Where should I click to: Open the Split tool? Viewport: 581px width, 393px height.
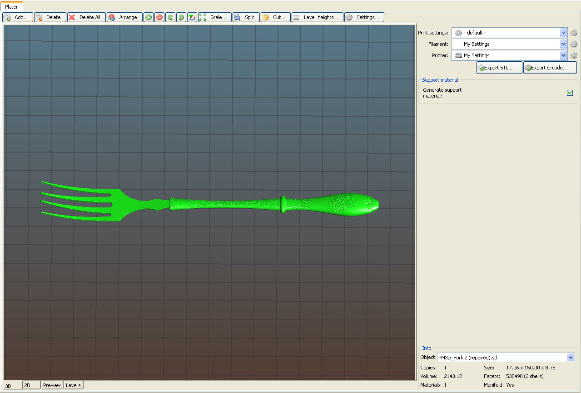246,17
